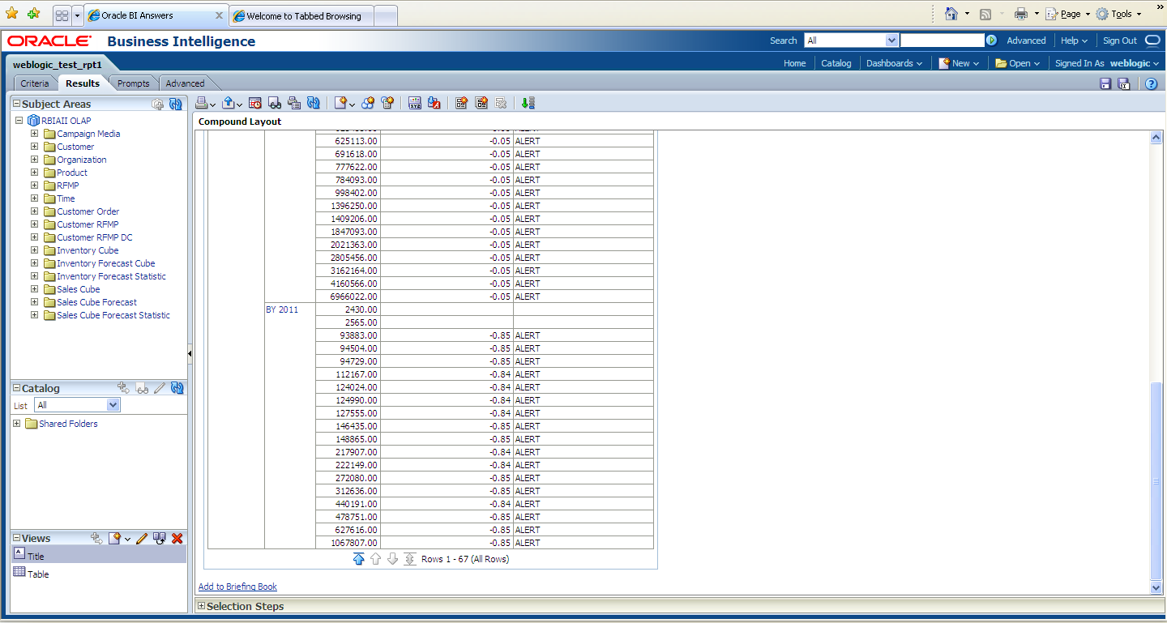Click the Add to Briefing Book link

pos(237,587)
